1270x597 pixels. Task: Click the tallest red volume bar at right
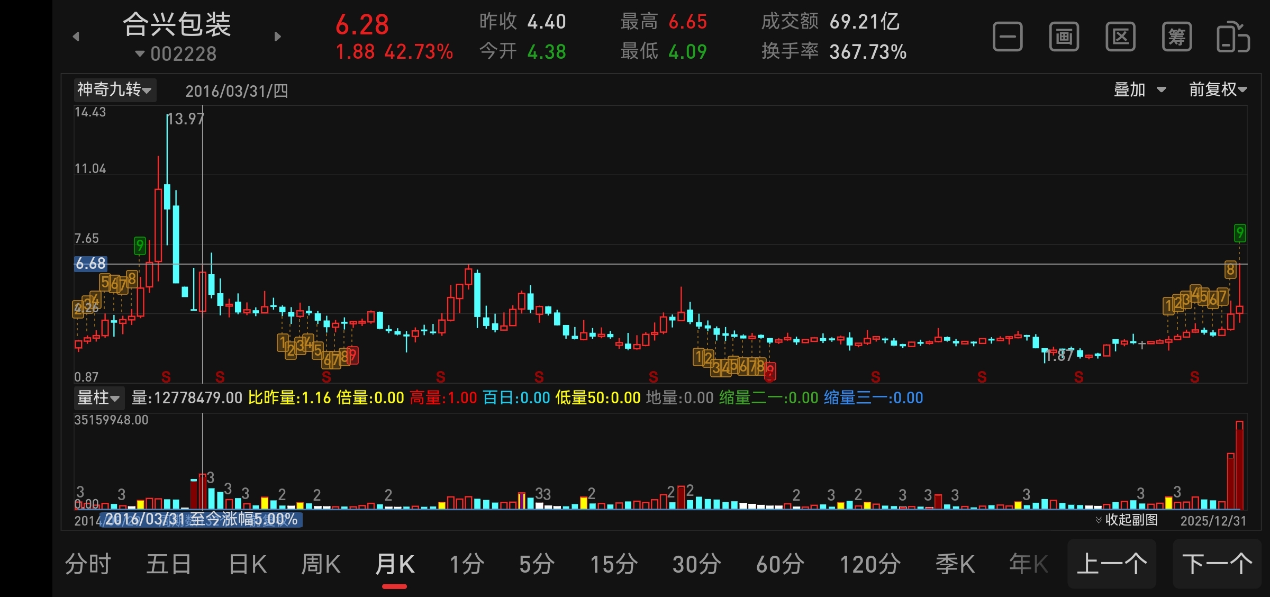pyautogui.click(x=1239, y=466)
